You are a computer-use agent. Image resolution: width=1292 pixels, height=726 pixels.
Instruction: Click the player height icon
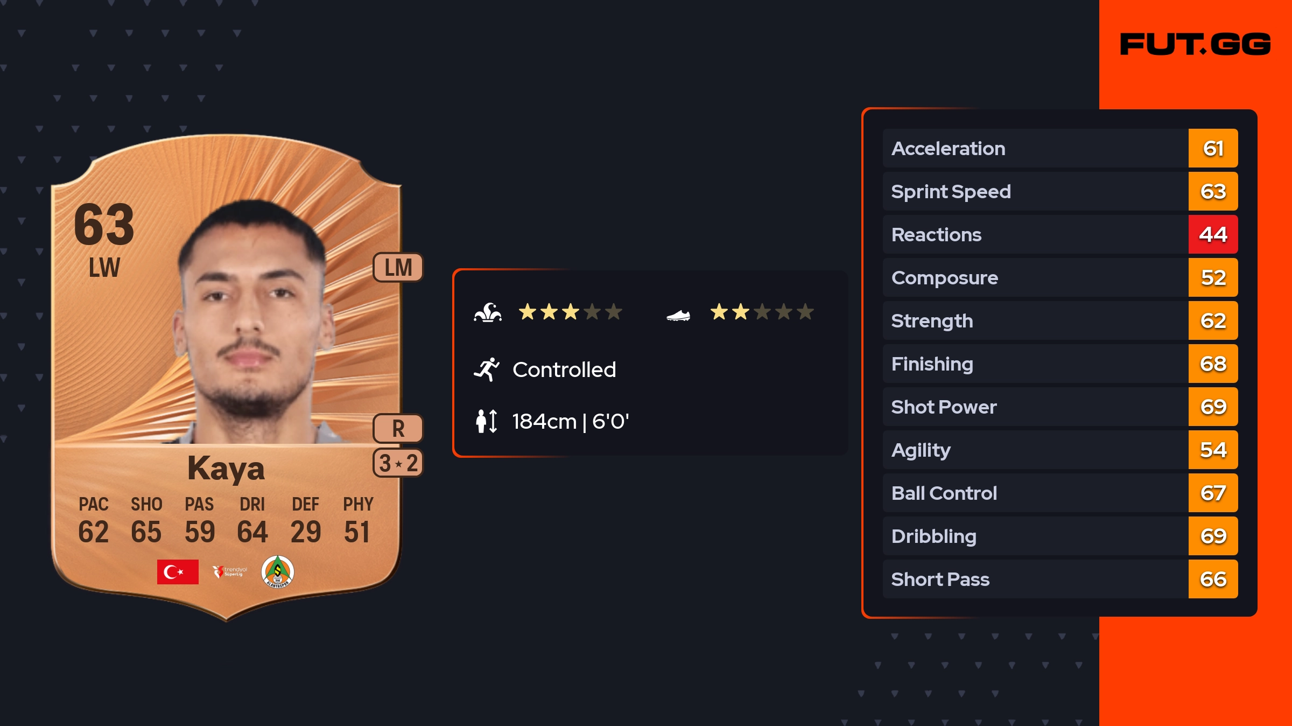487,421
